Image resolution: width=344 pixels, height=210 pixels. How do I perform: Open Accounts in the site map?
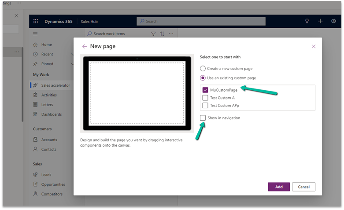click(49, 140)
